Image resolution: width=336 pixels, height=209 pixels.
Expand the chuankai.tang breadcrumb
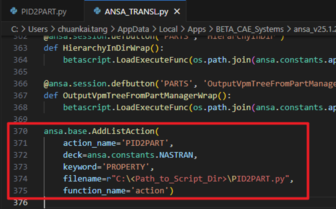pyautogui.click(x=80, y=29)
